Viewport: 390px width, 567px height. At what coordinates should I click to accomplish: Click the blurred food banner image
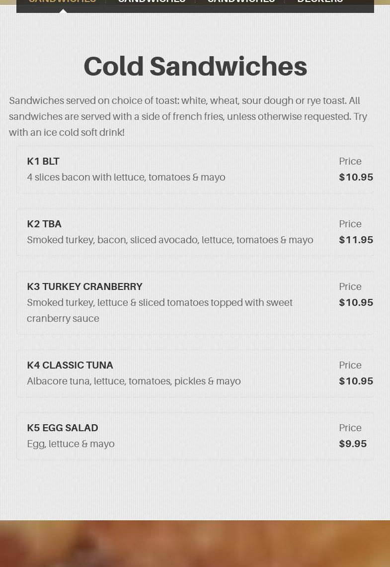point(195,544)
